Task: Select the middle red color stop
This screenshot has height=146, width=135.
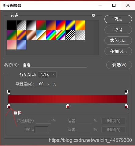Action: tap(67, 106)
